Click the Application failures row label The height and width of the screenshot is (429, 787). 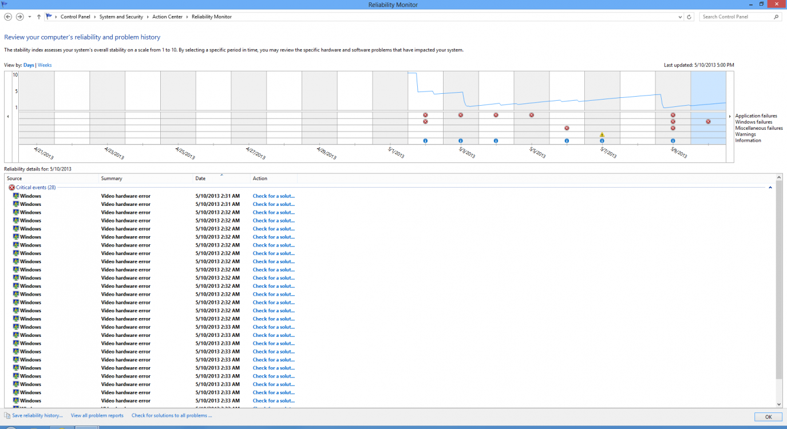point(756,116)
